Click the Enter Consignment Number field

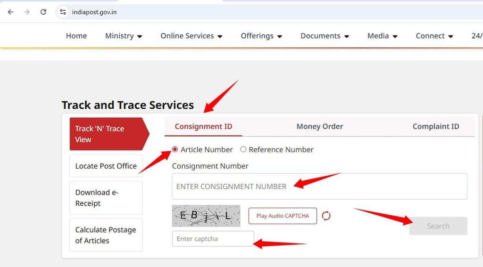tap(319, 186)
